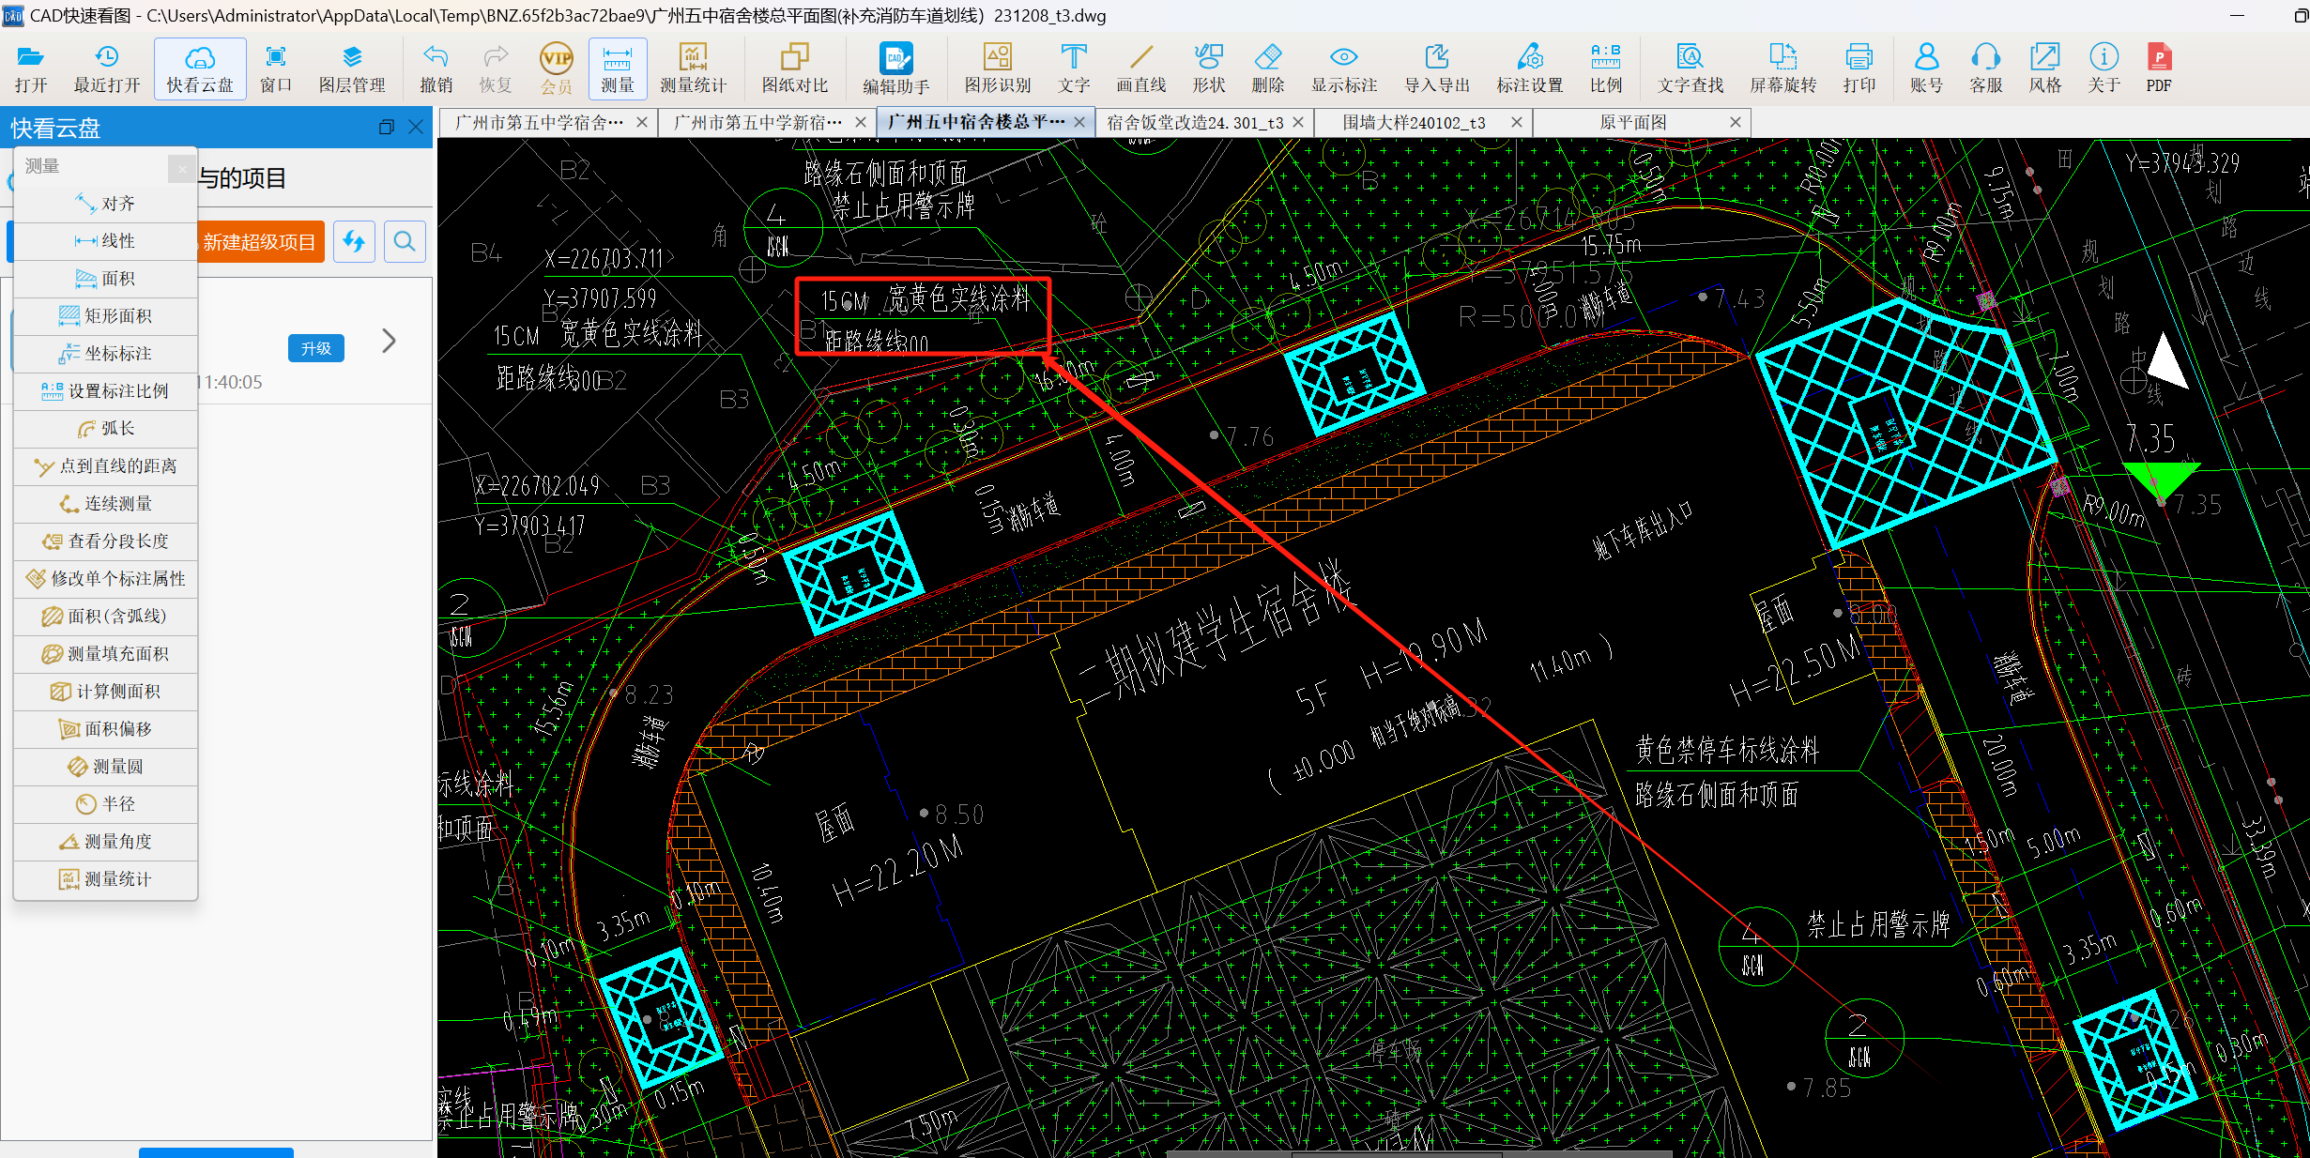Image resolution: width=2310 pixels, height=1158 pixels.
Task: Select 测量填充面积 menu item
Action: 106,654
